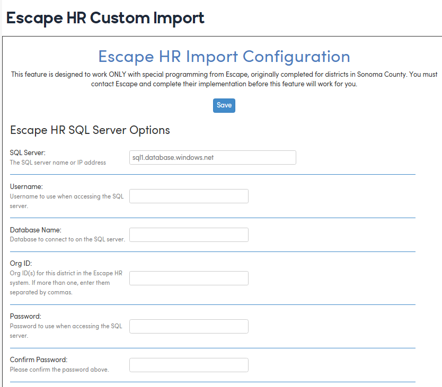Click into the Database Name field
Image resolution: width=442 pixels, height=387 pixels.
coord(189,235)
